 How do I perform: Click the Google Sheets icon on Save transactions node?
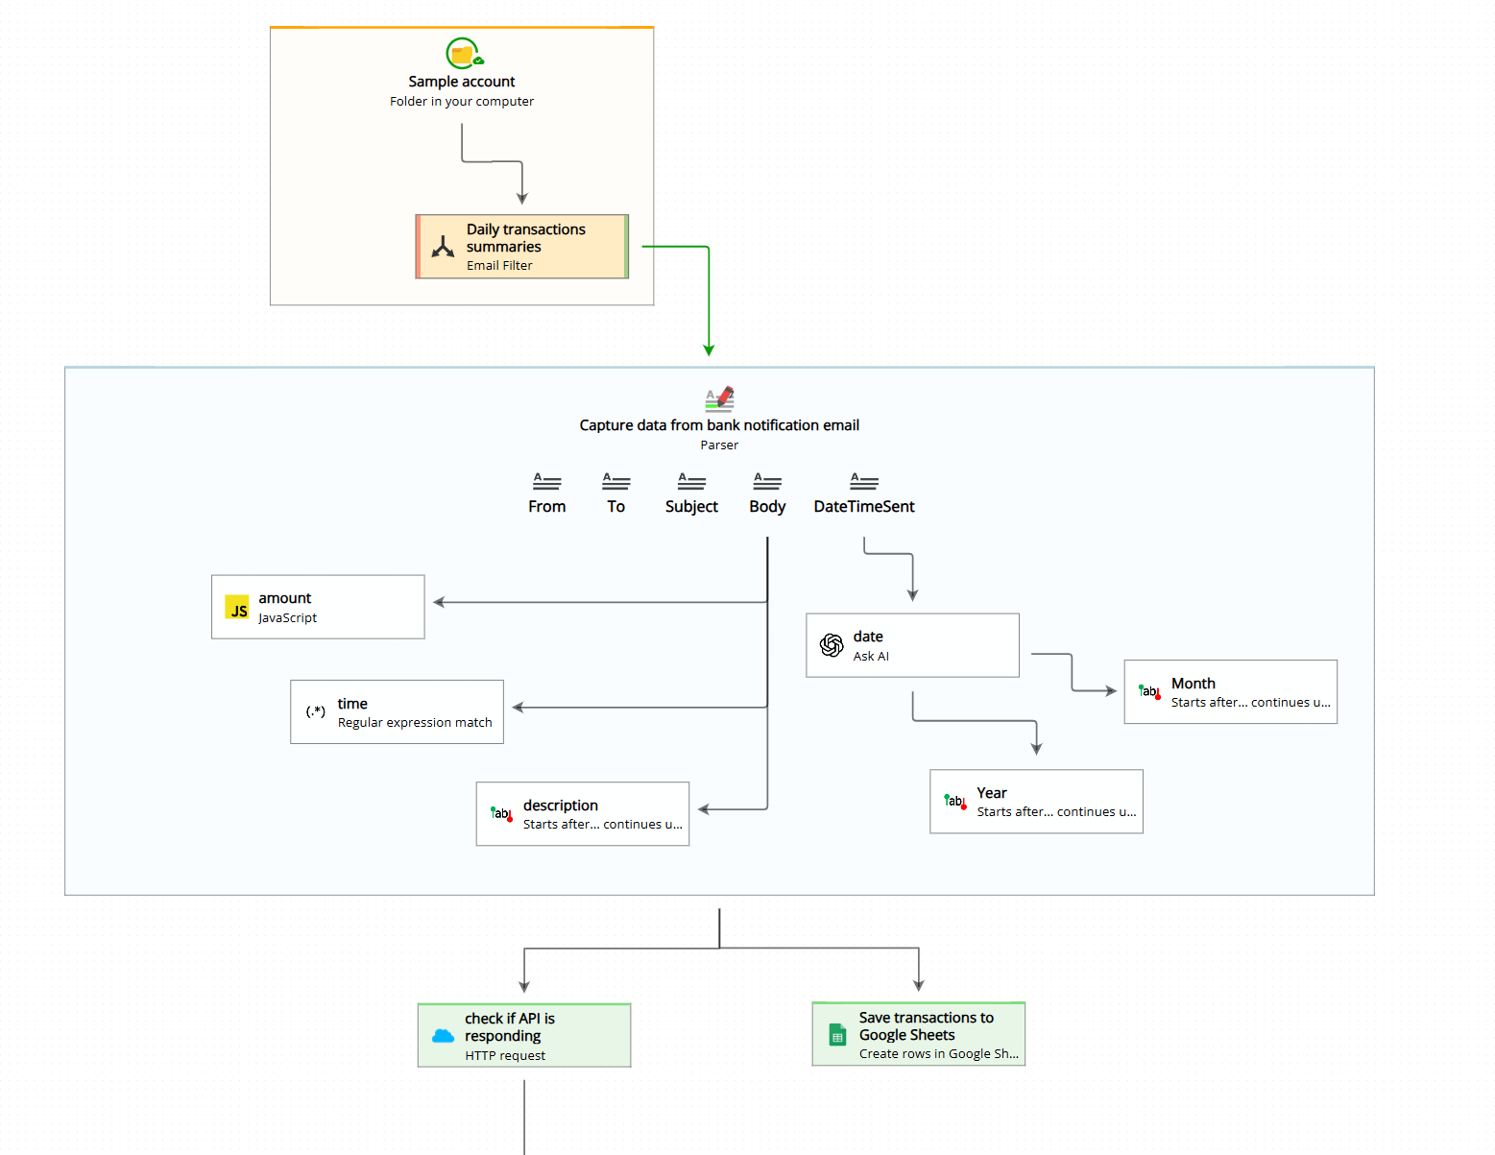[x=835, y=1034]
